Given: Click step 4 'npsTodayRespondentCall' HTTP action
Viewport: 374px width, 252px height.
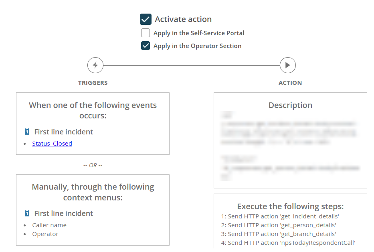Looking at the screenshot, I should click(x=287, y=242).
